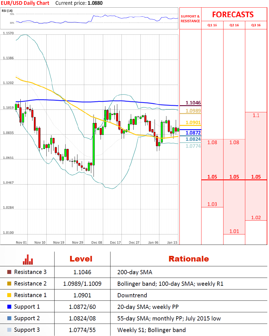
Task: Click the Q2 16 median forecast 1.05
Action: click(234, 177)
